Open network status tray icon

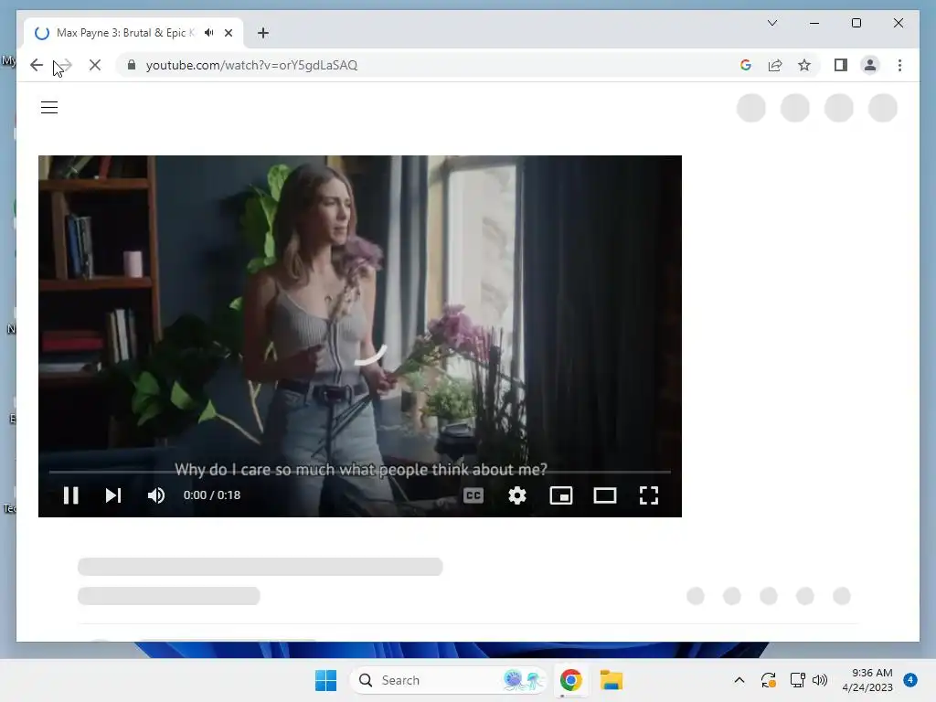point(797,680)
